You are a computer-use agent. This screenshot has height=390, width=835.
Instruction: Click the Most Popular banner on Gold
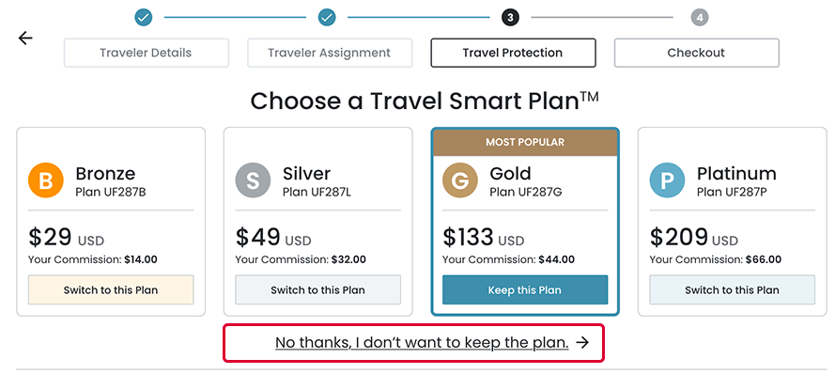(525, 143)
